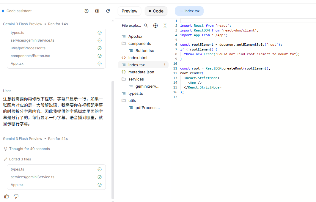Open more options for index.tsx

[165, 65]
